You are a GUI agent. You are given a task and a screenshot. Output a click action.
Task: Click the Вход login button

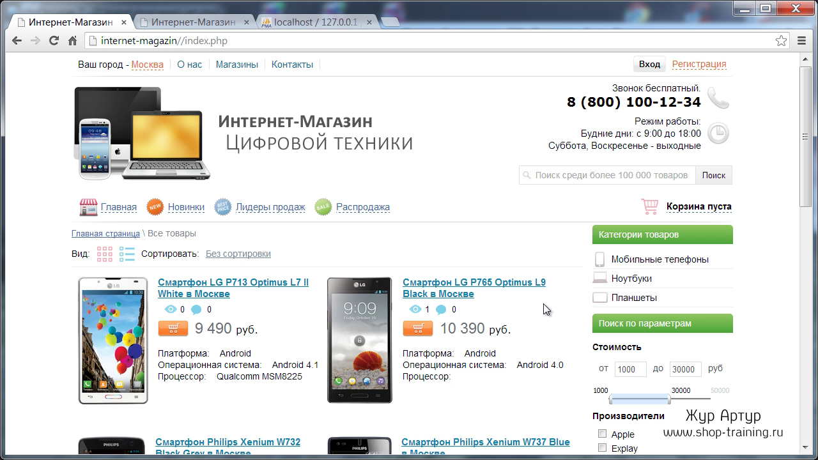pyautogui.click(x=649, y=64)
